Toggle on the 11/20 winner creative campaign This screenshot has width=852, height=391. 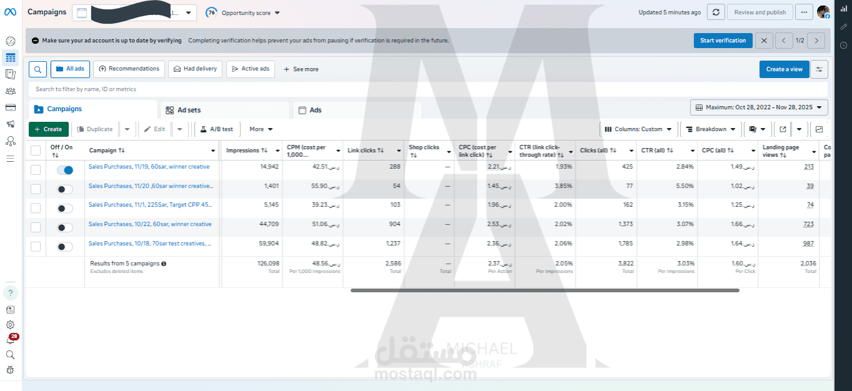point(64,189)
